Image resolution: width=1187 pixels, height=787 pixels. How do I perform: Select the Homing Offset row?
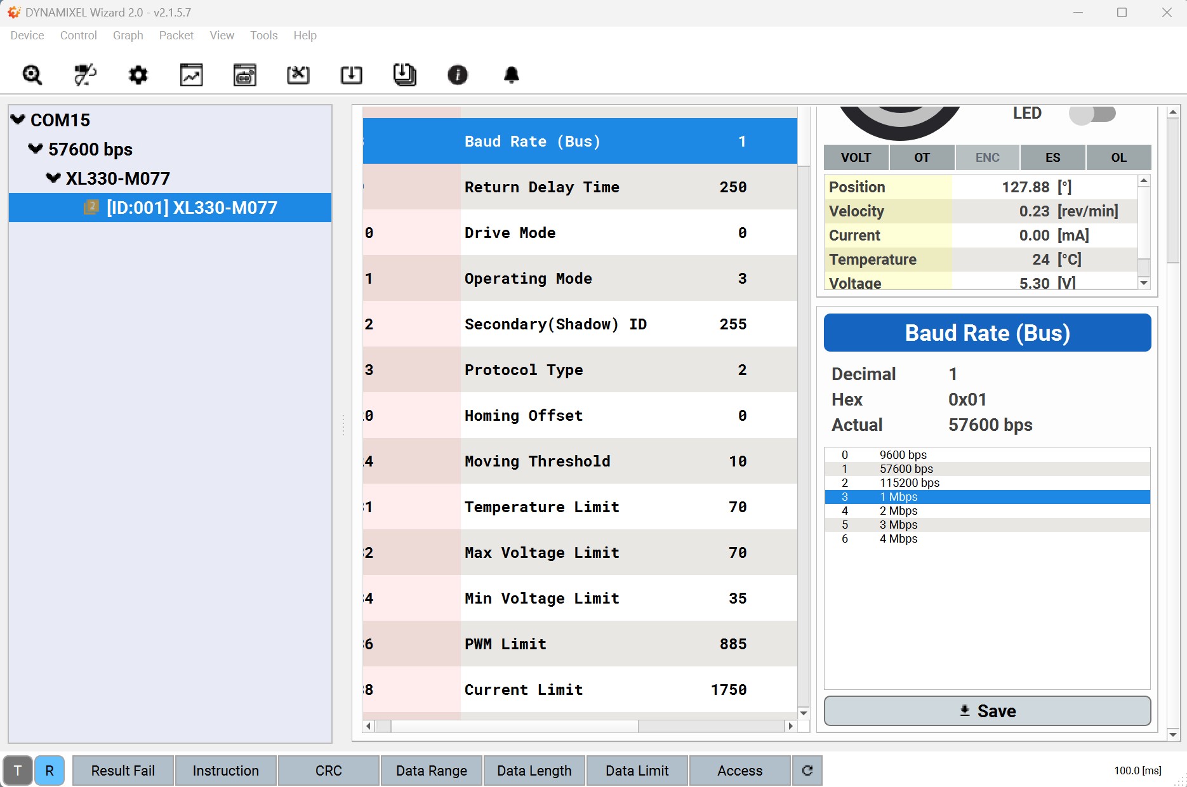click(580, 415)
